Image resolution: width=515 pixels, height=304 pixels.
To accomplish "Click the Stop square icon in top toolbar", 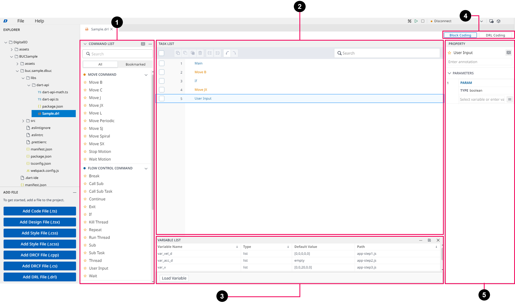I will pyautogui.click(x=423, y=21).
